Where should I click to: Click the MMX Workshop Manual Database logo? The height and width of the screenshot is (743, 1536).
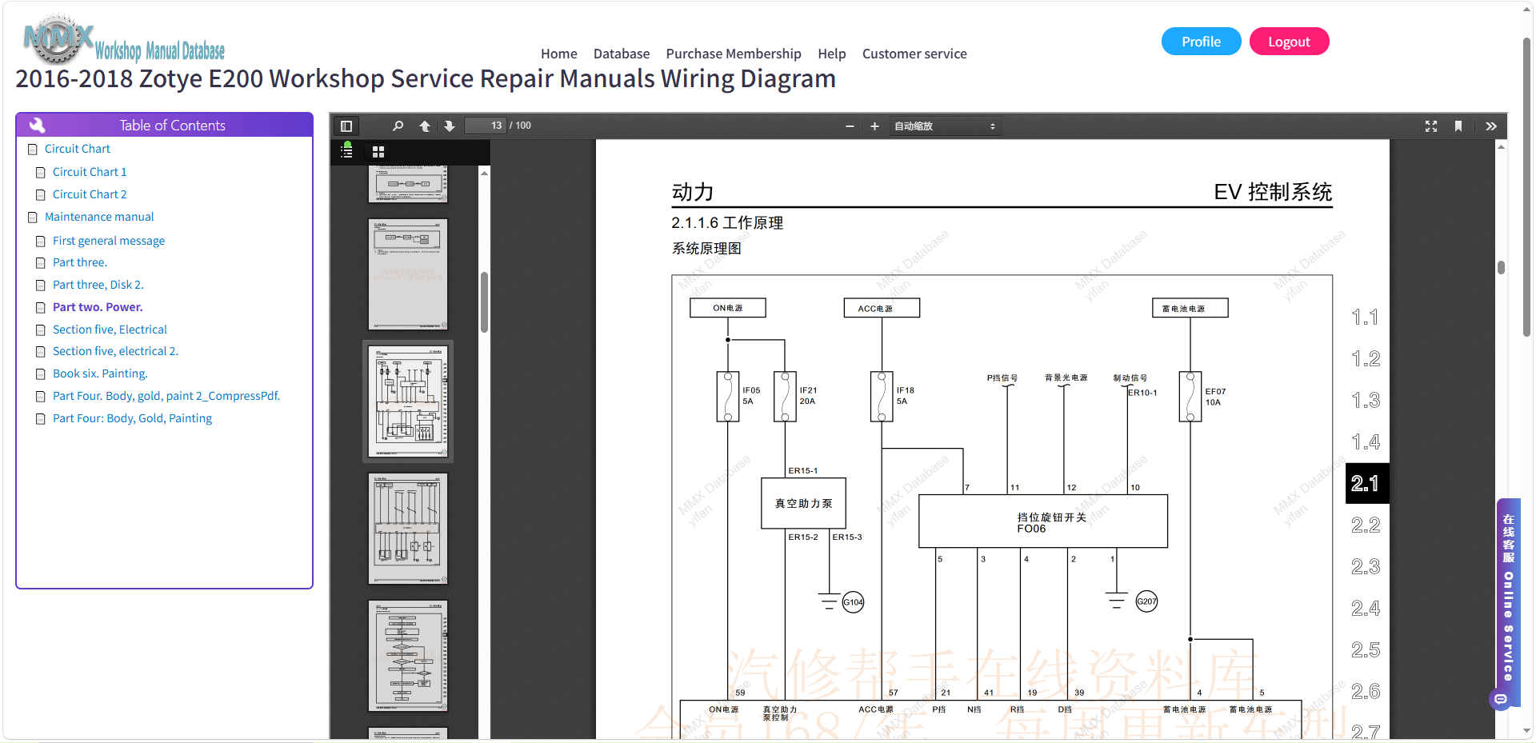click(x=124, y=39)
